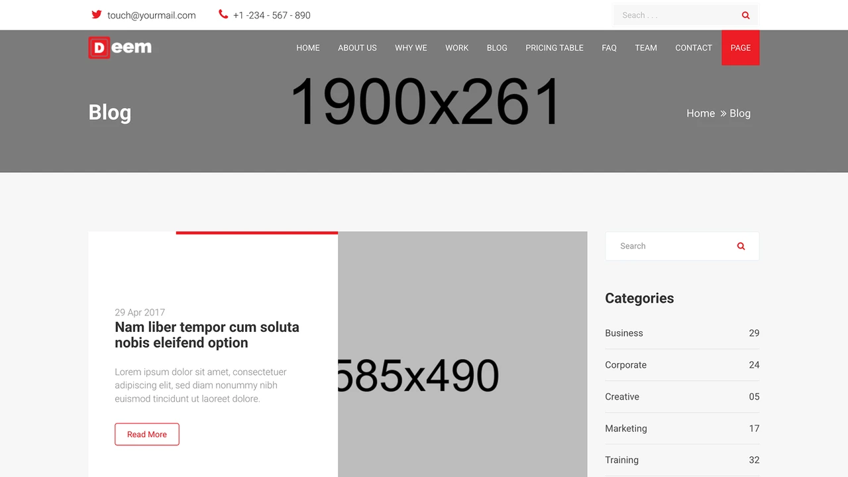Click the Business count 29

click(754, 333)
